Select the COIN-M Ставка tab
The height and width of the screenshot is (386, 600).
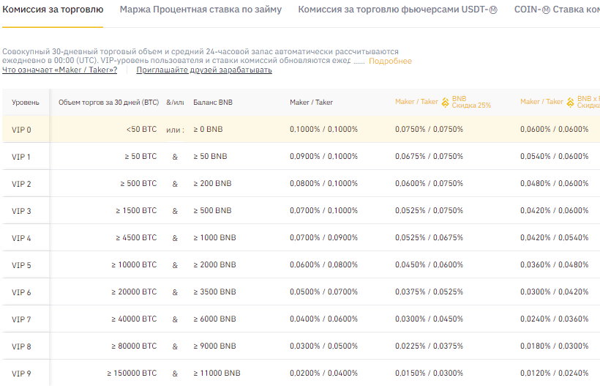557,10
